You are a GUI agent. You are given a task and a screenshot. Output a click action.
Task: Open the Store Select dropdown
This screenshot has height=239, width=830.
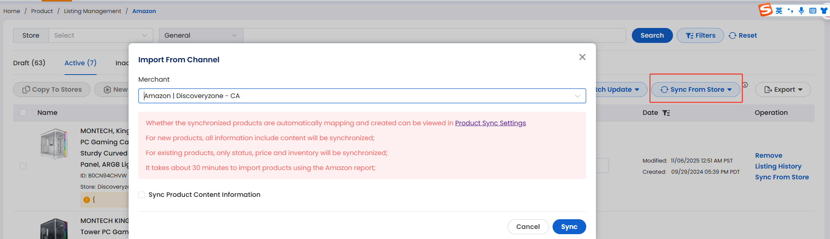click(101, 35)
